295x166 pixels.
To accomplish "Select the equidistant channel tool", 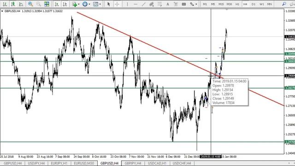I will coord(152,4).
